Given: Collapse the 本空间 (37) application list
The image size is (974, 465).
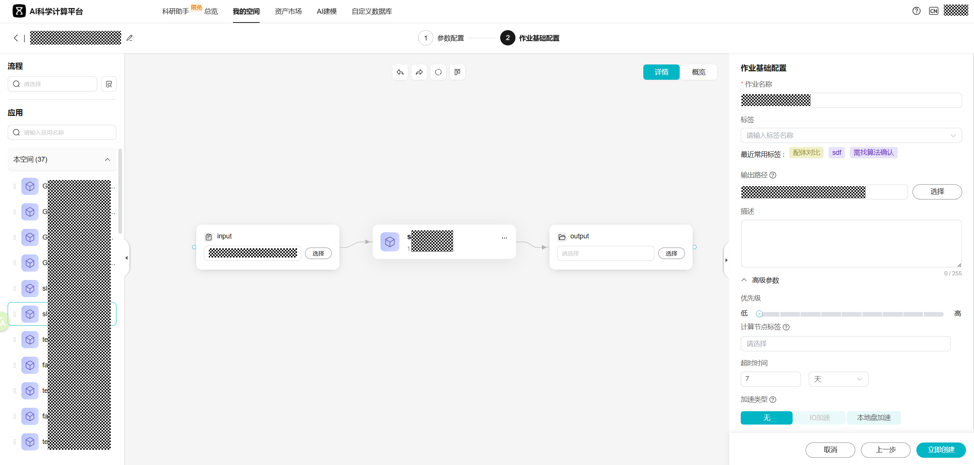Looking at the screenshot, I should (107, 159).
